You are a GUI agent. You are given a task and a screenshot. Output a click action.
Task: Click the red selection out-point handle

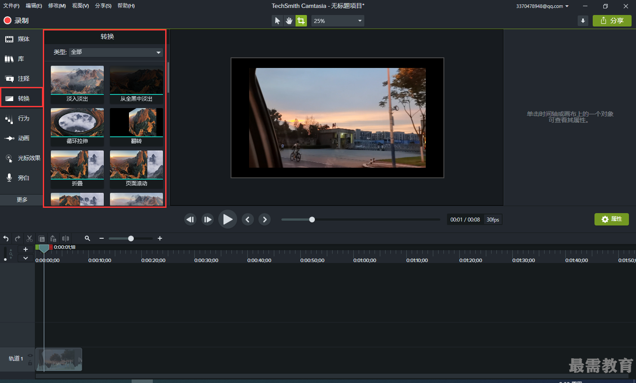point(51,247)
